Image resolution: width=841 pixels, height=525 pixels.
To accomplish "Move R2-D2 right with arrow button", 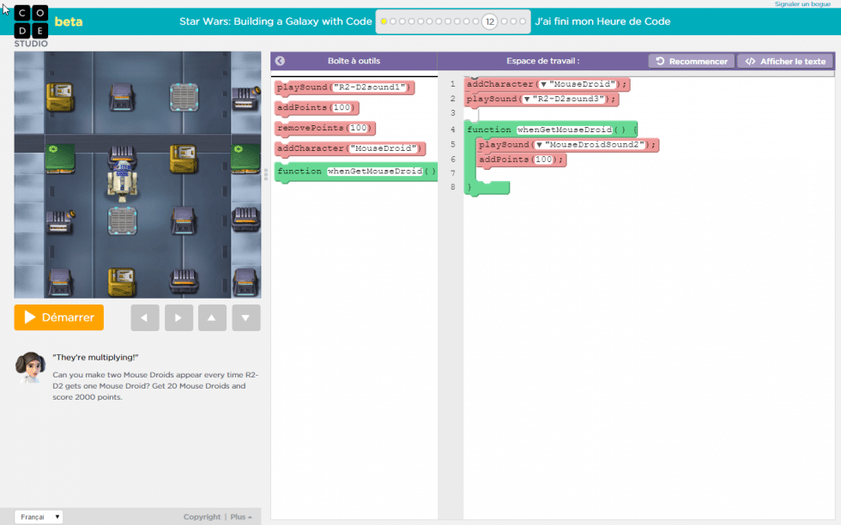I will point(178,317).
